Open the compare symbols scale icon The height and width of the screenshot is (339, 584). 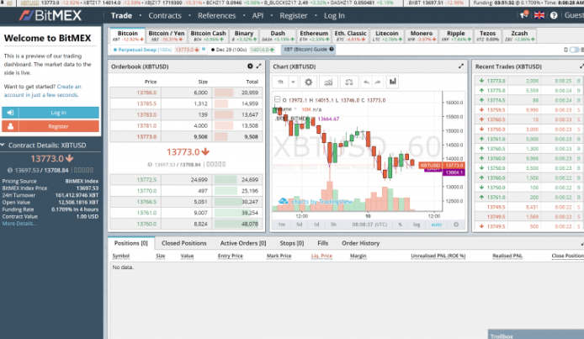tap(349, 82)
